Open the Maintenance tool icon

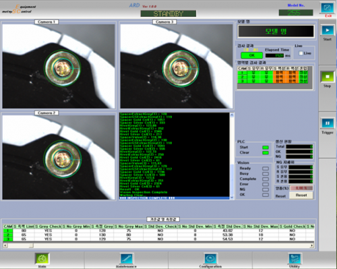[127, 259]
